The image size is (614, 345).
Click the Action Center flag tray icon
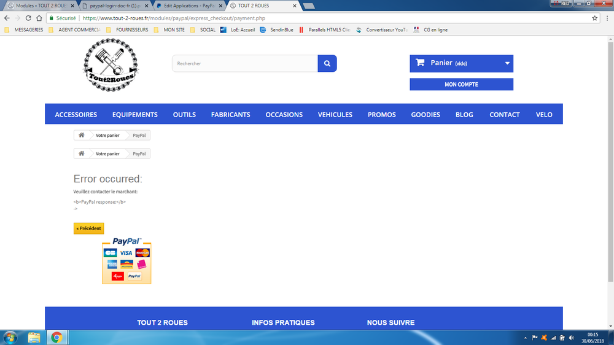click(535, 338)
